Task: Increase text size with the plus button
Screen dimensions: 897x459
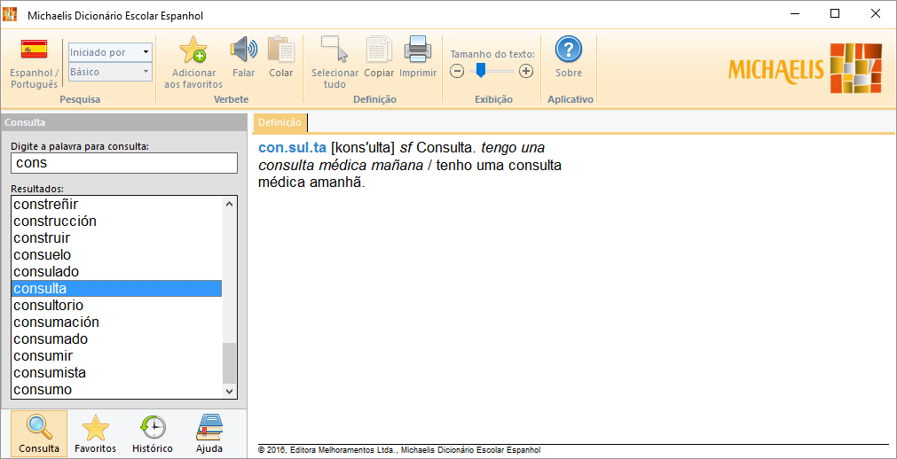Action: coord(526,72)
